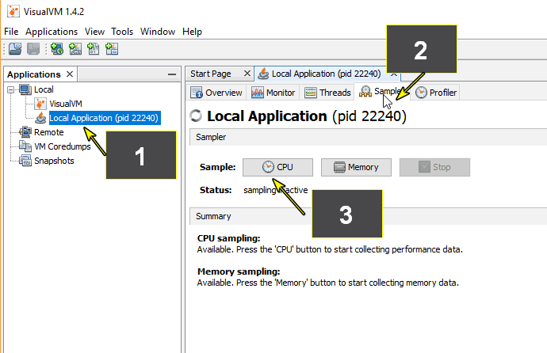This screenshot has width=547, height=353.
Task: Click the Local computer icon in the tree
Action: pos(25,89)
